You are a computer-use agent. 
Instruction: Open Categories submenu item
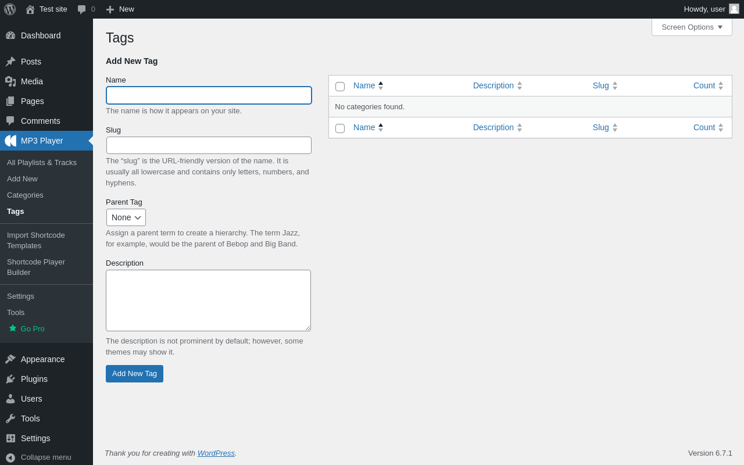(x=25, y=195)
